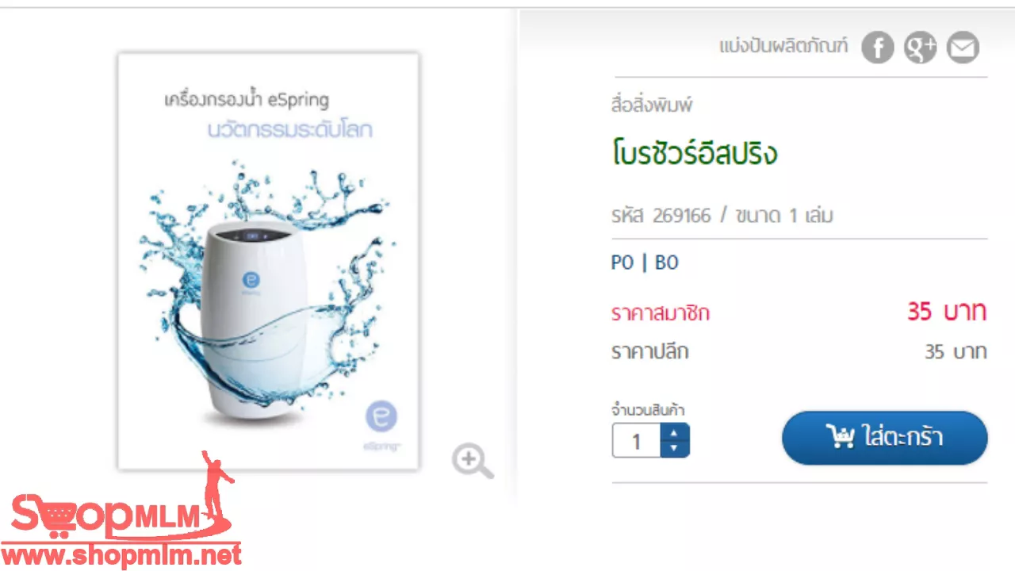Open the eSpring brochure cover image
The width and height of the screenshot is (1015, 571).
coord(269,261)
